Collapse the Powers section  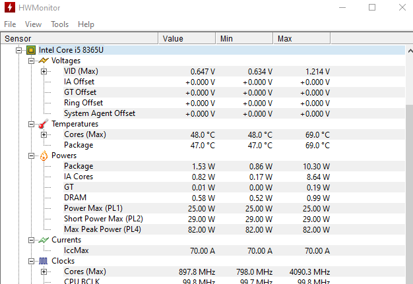[31, 156]
